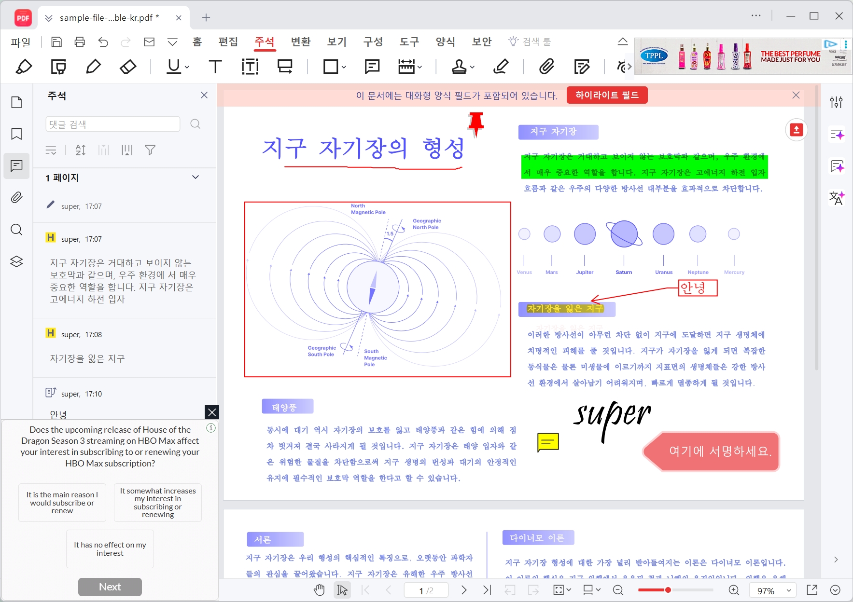Select the pencil drawing tool

(93, 67)
